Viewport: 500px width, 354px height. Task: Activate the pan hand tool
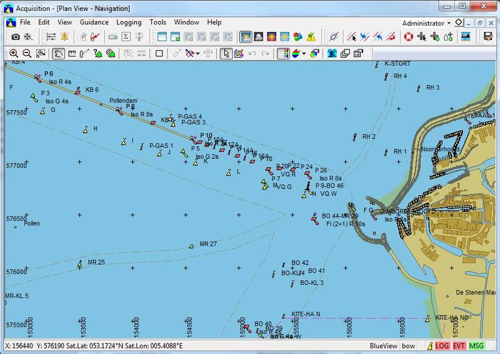coord(58,53)
